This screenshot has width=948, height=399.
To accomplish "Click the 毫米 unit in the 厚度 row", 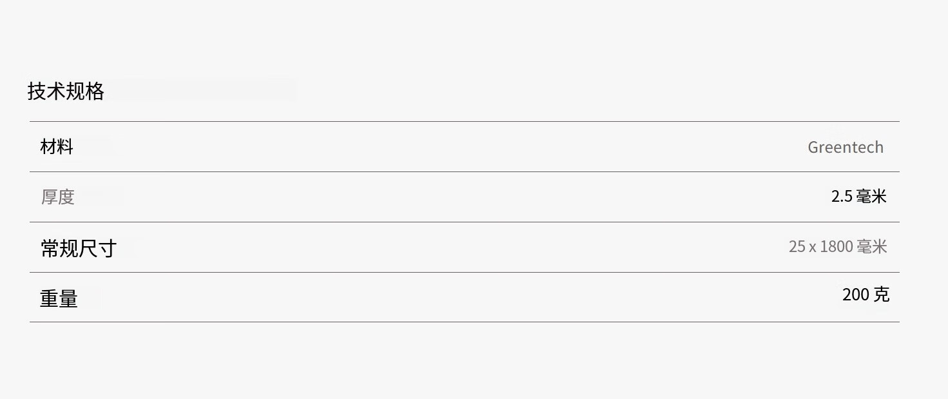I will [872, 197].
